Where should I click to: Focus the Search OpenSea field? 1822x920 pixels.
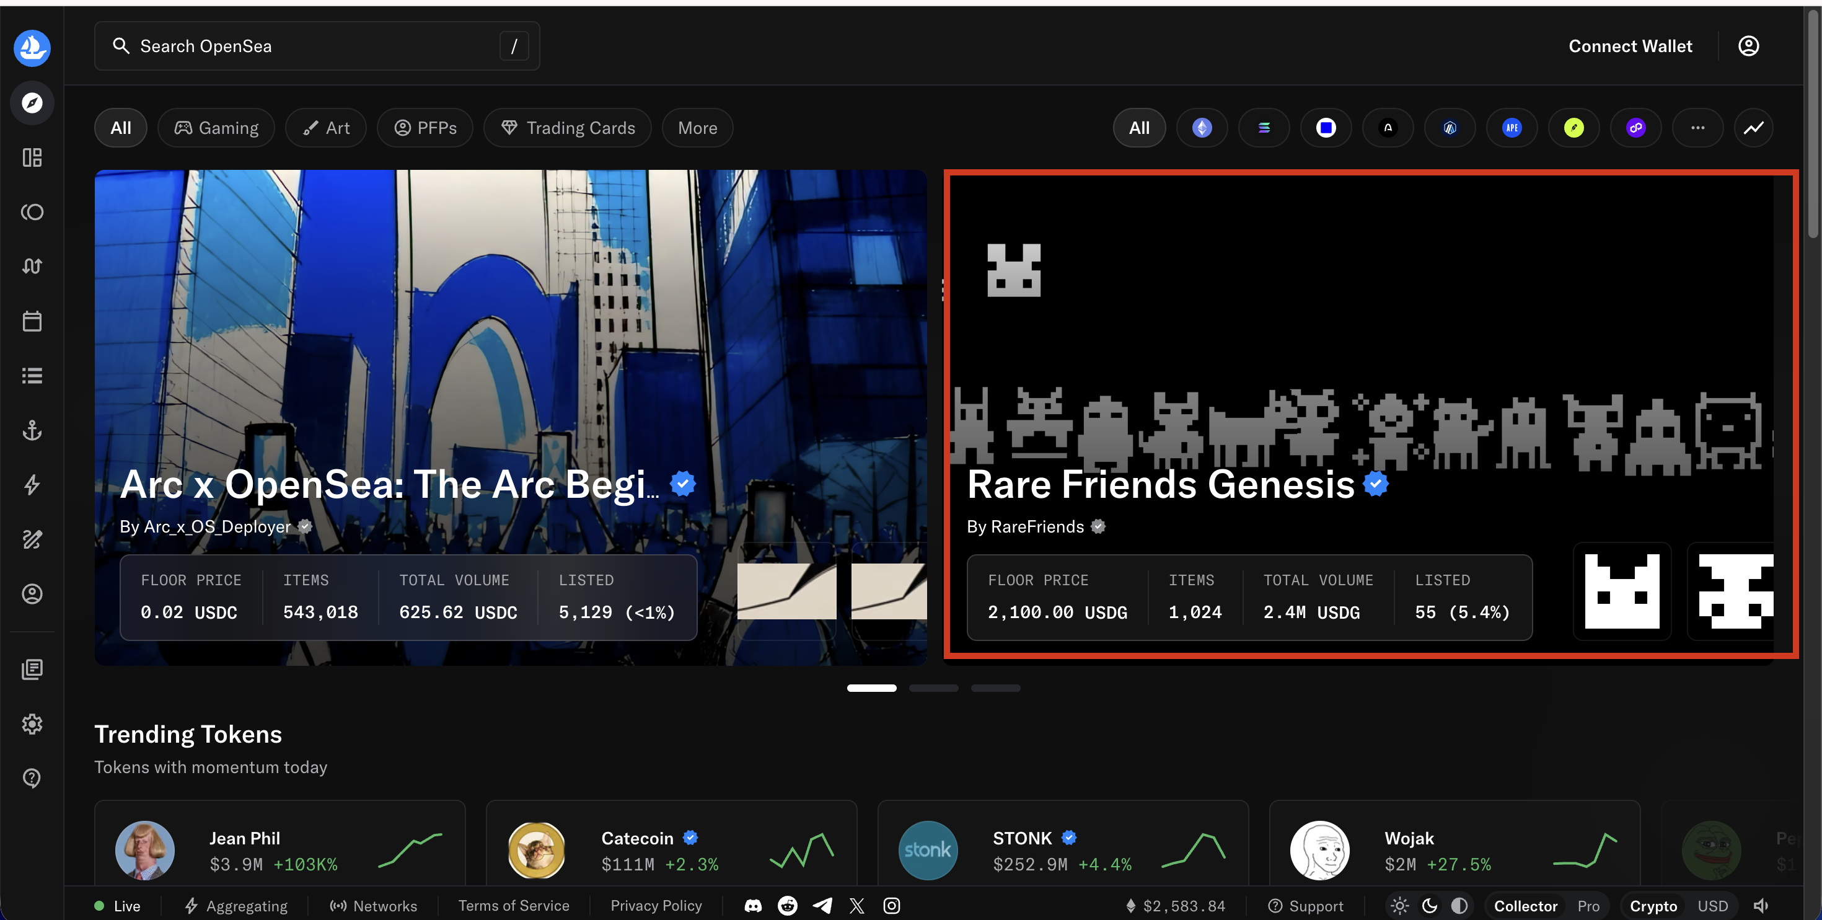pyautogui.click(x=317, y=46)
